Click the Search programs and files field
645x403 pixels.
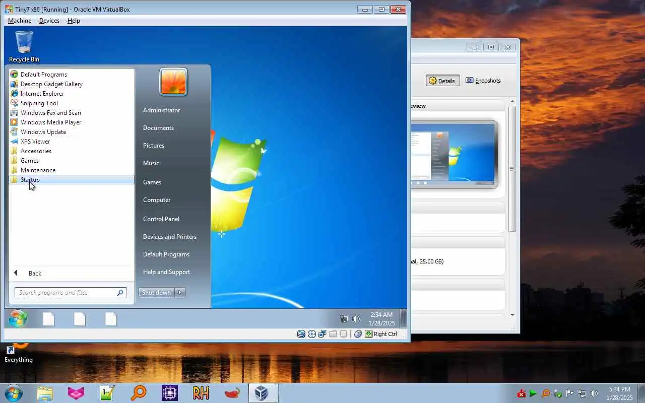70,293
